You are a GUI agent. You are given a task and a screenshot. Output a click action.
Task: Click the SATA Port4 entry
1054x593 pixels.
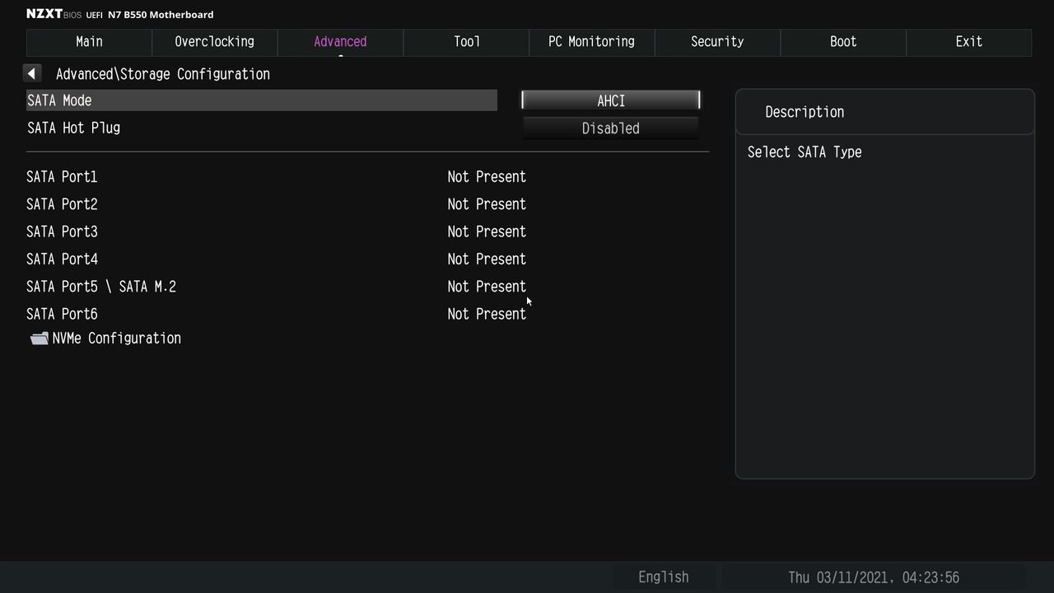pyautogui.click(x=62, y=259)
